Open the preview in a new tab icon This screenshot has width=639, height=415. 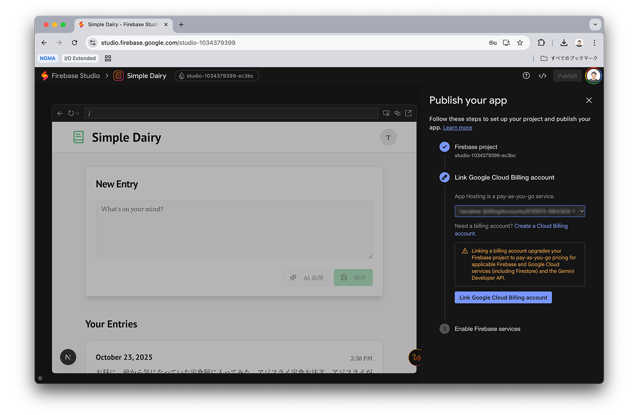point(408,113)
